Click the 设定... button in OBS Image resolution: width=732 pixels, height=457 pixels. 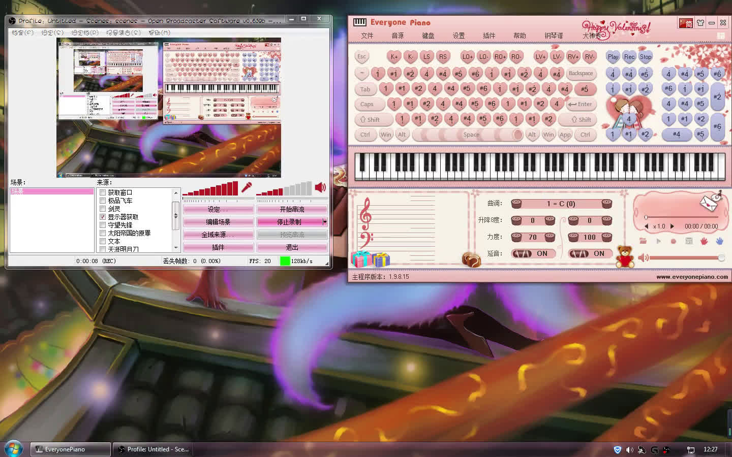(218, 209)
